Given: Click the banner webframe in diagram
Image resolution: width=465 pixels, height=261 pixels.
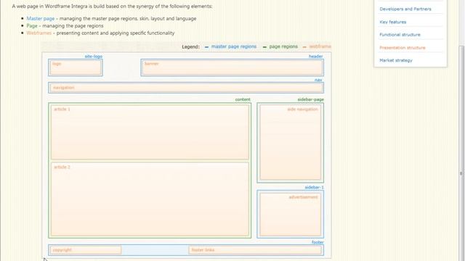Looking at the screenshot, I should coord(232,67).
